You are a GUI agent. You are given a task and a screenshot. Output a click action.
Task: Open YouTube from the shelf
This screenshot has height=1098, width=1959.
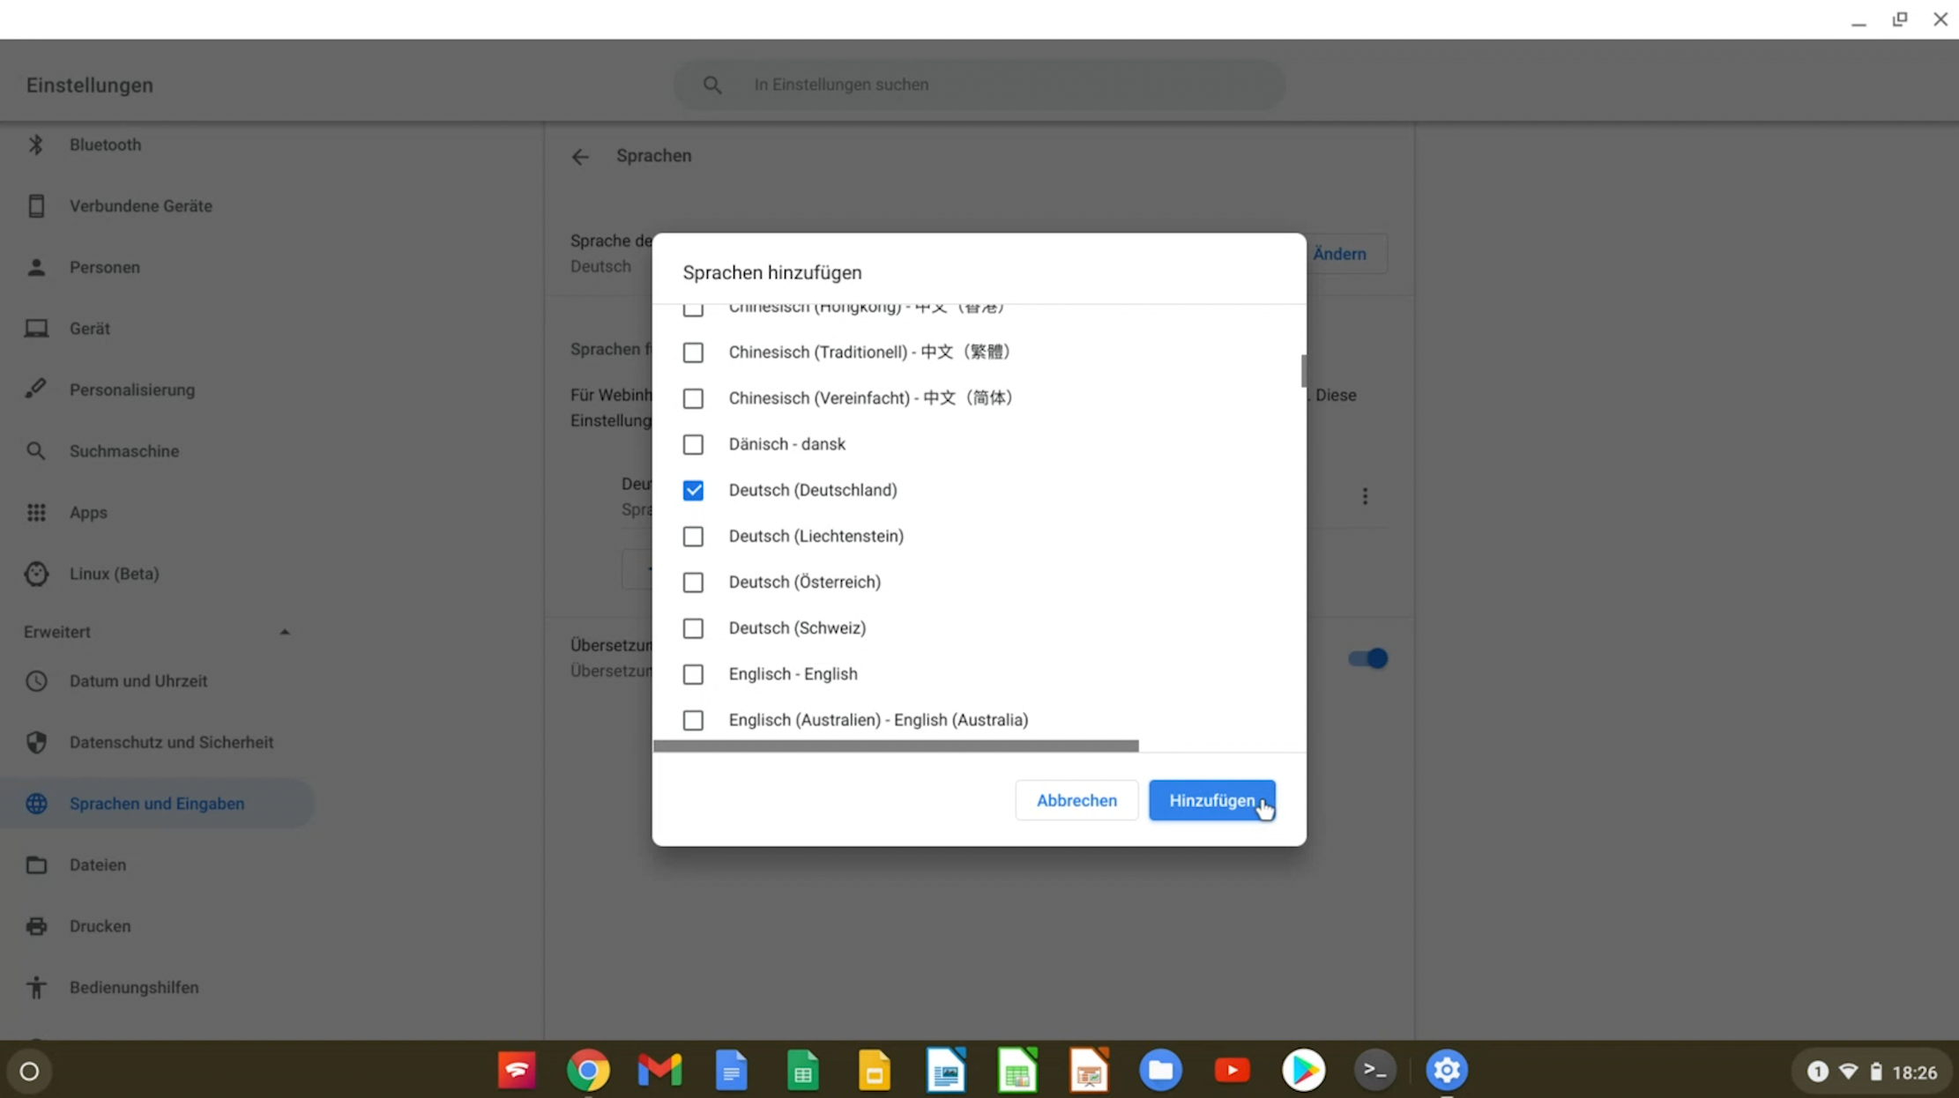(x=1232, y=1071)
